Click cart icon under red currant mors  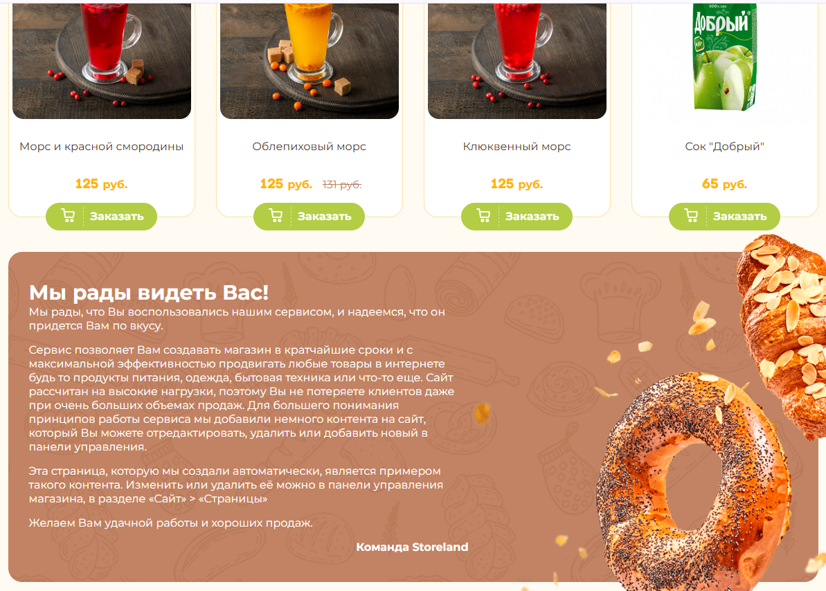coord(68,216)
